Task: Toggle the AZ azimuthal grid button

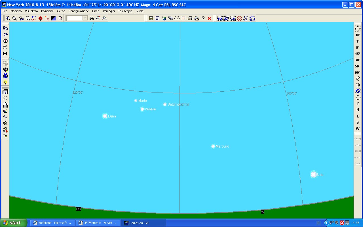Action: [226, 18]
